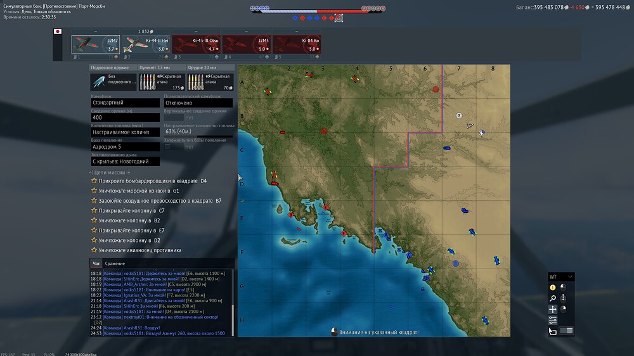Click blue vehicle marker in map square C7

pyautogui.click(x=447, y=148)
